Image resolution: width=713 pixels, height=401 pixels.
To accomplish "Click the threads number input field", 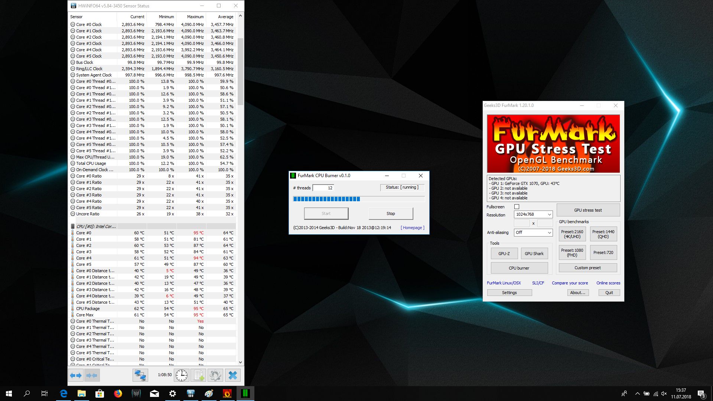I will click(x=323, y=188).
